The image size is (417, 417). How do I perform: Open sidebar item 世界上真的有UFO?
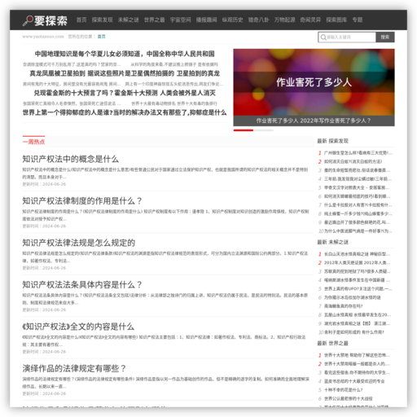point(358,289)
